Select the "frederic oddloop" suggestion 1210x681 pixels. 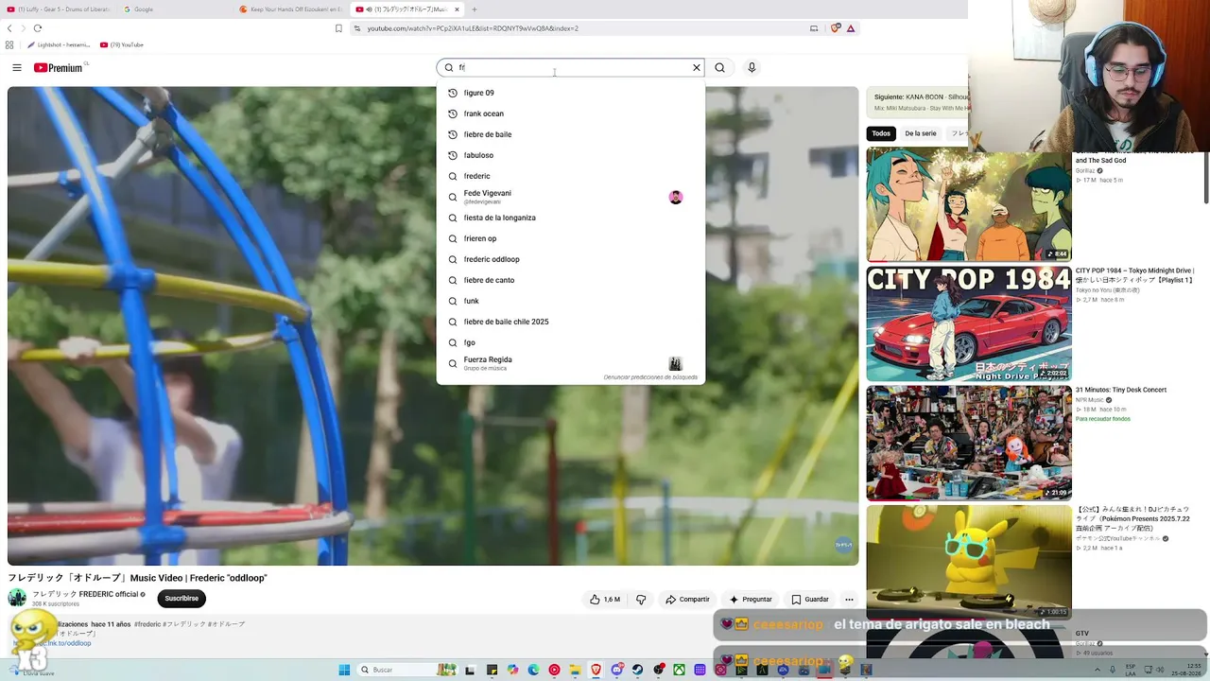coord(571,259)
